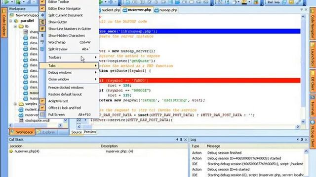The width and height of the screenshot is (316, 177).
Task: Open the Terminals side panel
Action: coord(313,106)
